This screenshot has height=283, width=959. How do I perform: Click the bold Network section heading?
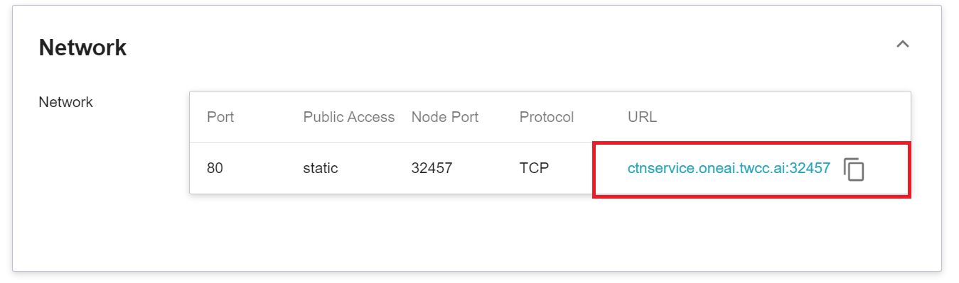tap(82, 48)
